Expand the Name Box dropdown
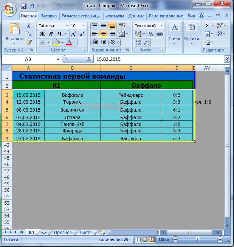 pyautogui.click(x=58, y=59)
